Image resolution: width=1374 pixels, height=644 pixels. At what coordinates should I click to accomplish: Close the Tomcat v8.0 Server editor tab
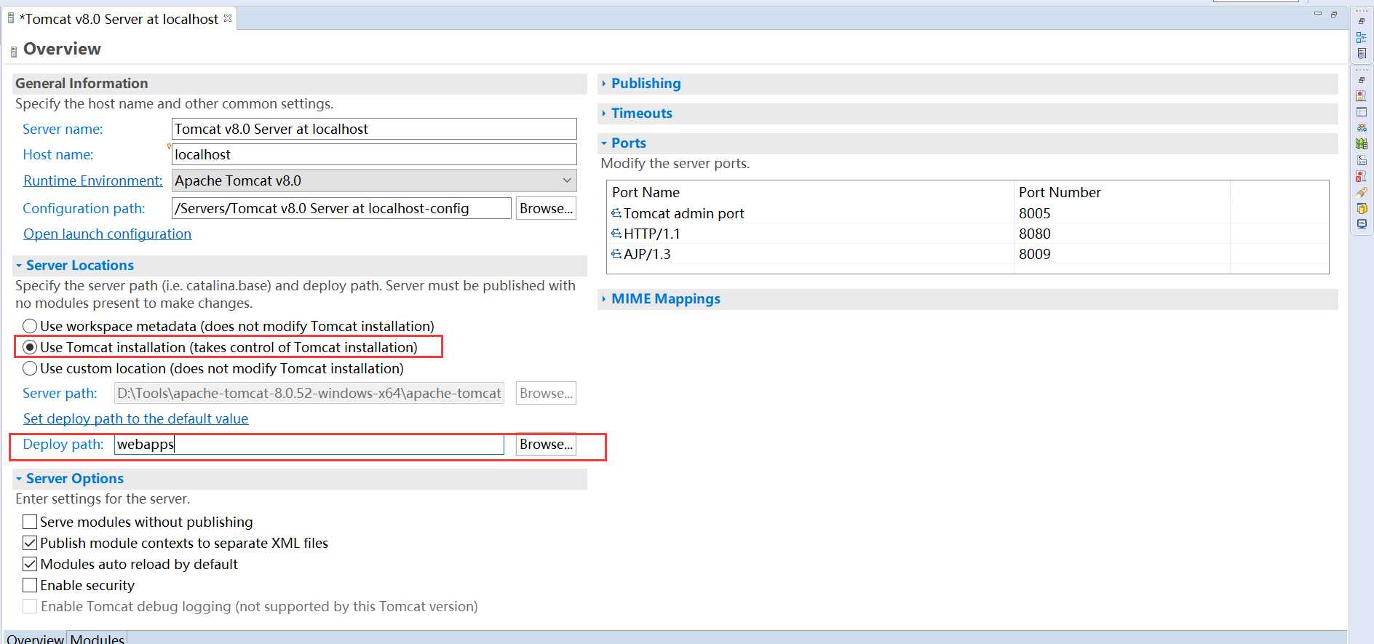pos(228,18)
